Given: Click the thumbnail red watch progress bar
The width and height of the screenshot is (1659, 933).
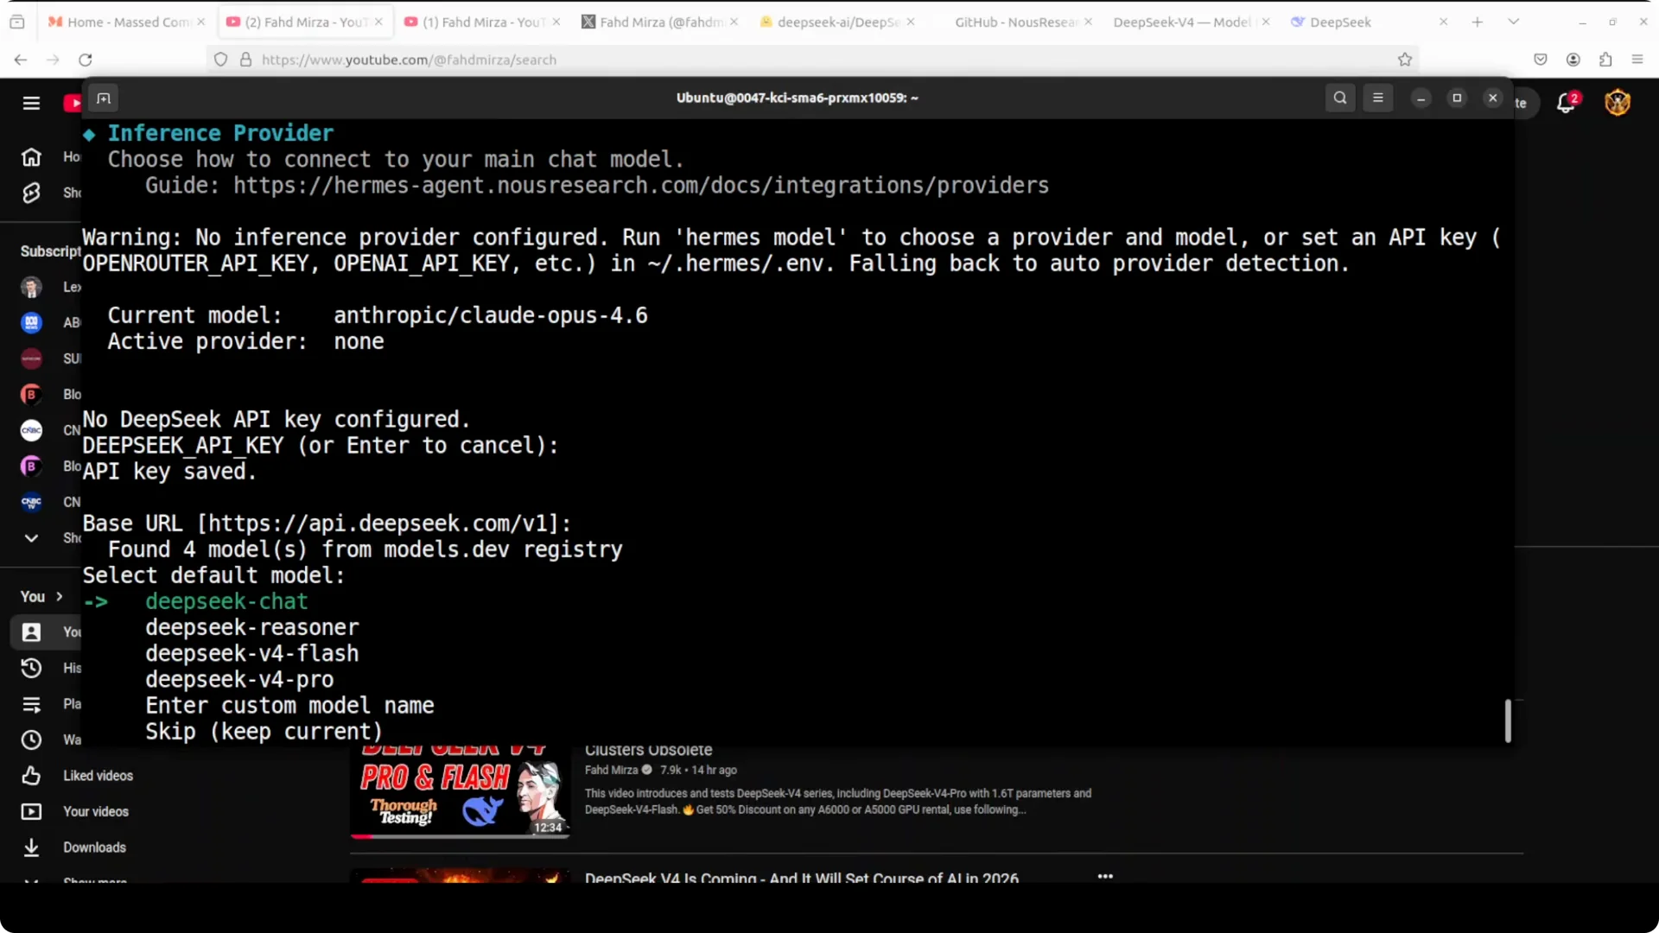Looking at the screenshot, I should tap(362, 836).
